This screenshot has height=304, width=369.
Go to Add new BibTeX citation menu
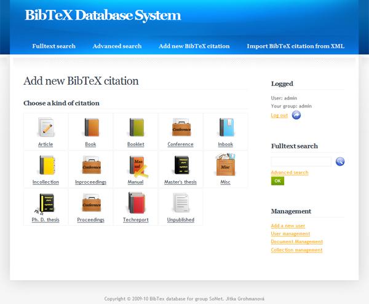(194, 46)
